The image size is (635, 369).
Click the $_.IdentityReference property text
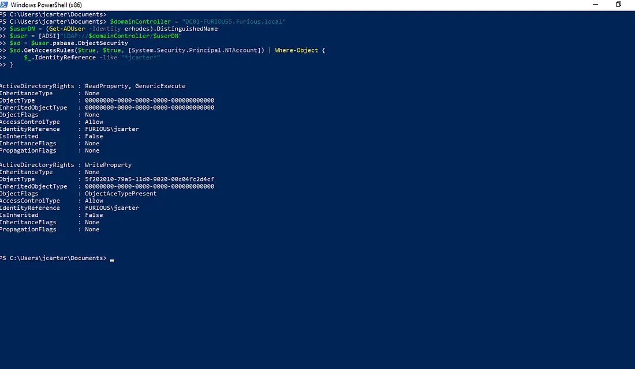[60, 58]
